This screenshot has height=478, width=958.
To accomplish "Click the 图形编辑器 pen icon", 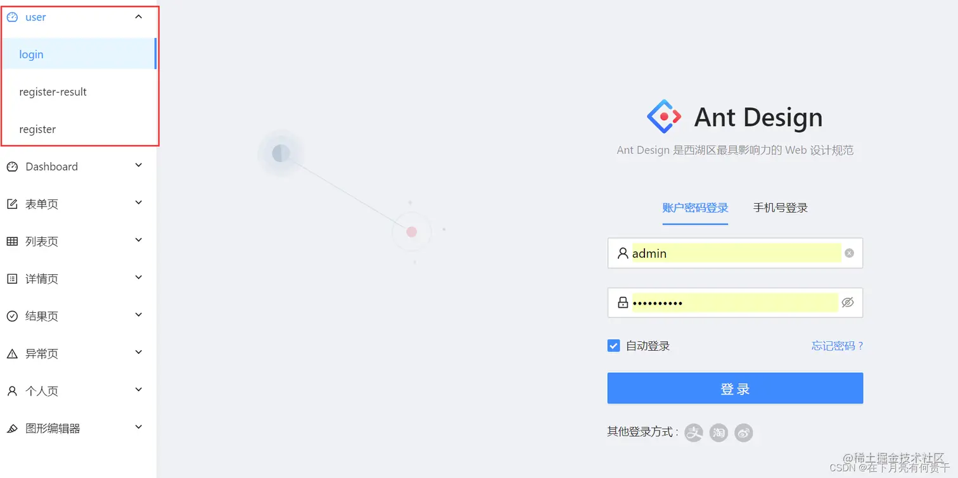I will pos(13,427).
